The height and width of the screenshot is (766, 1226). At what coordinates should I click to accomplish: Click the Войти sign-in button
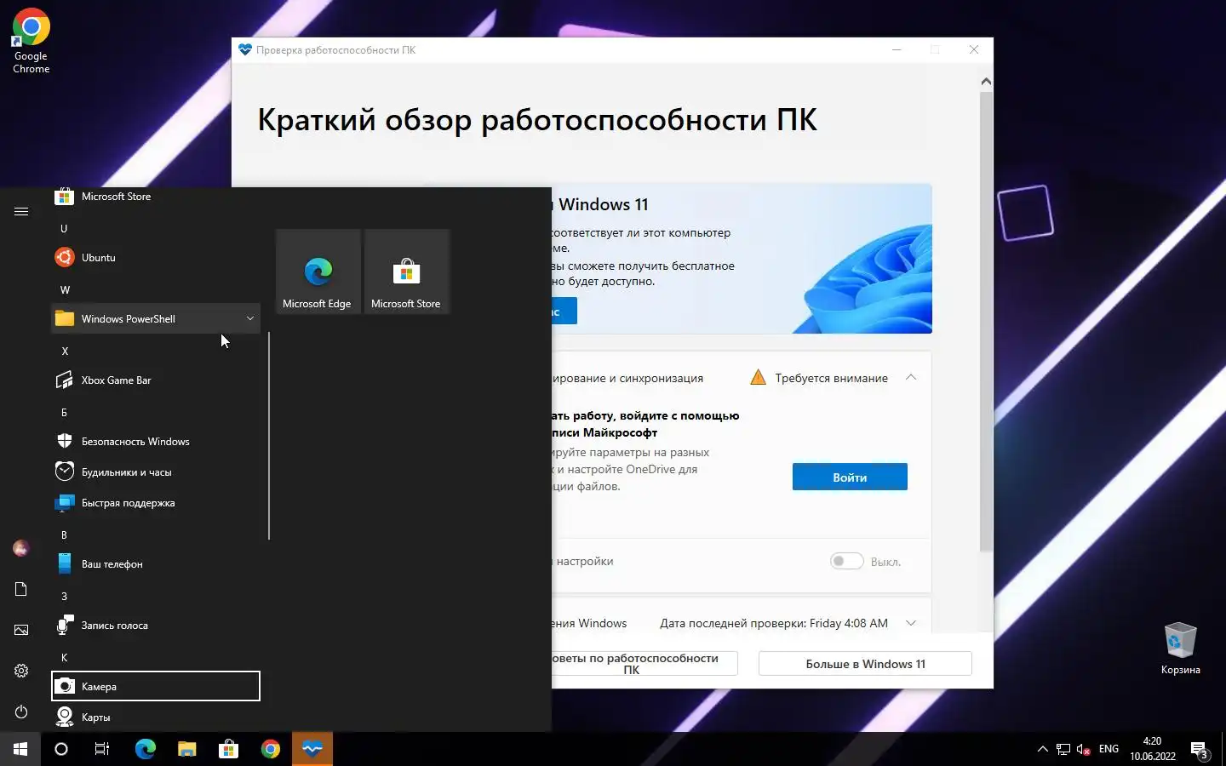(850, 477)
